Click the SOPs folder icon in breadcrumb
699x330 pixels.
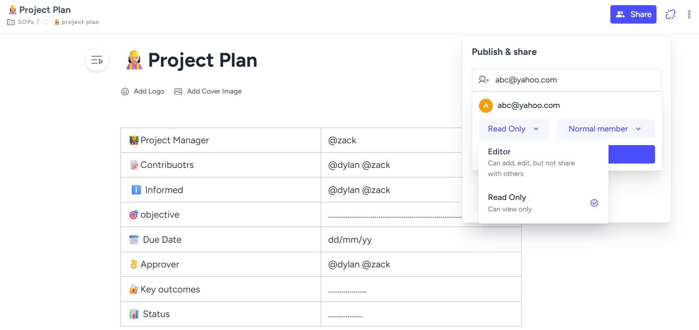click(x=11, y=22)
